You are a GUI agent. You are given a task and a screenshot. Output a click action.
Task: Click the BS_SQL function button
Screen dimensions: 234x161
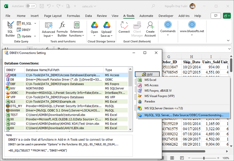pos(24,23)
